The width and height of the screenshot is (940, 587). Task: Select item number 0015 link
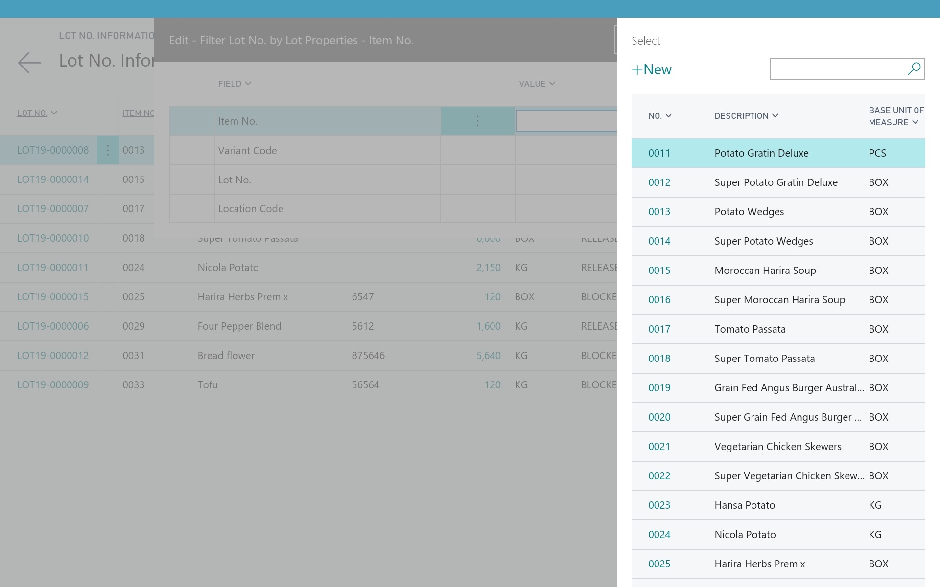(659, 271)
